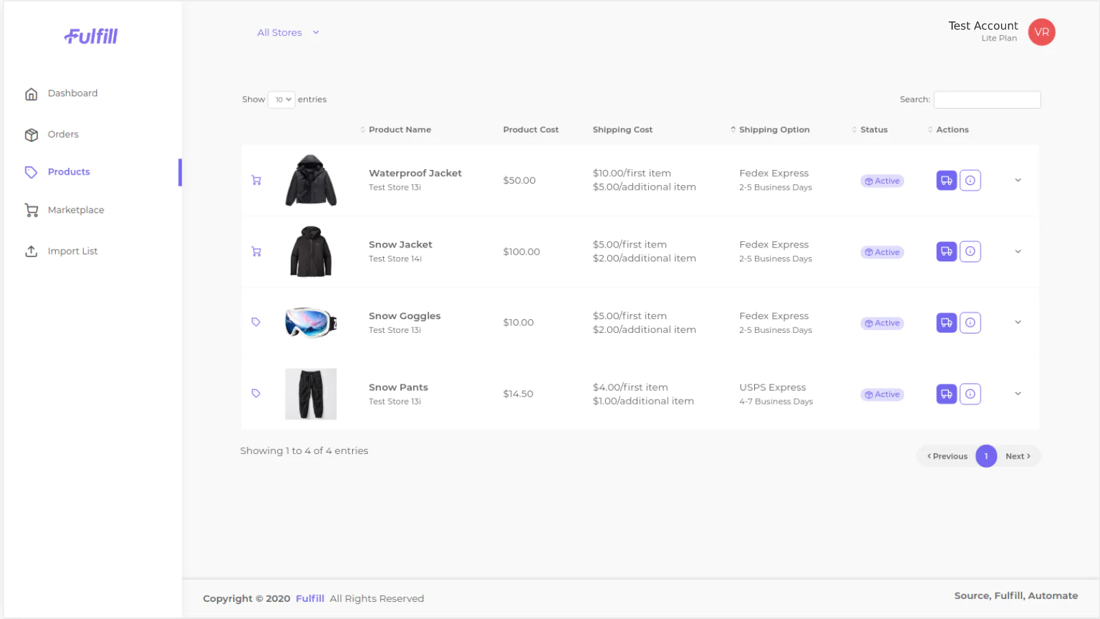Click the VR user avatar

click(1041, 32)
